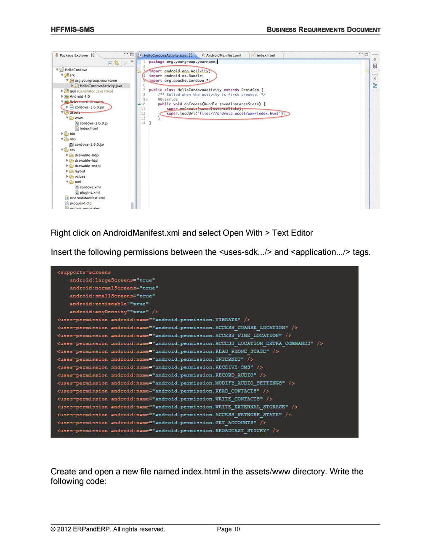Close the Package Explorer view tab
The width and height of the screenshot is (431, 558).
tap(93, 55)
